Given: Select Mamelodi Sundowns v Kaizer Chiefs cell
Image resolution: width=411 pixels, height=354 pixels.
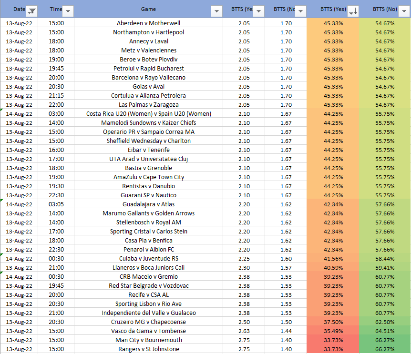Looking at the screenshot, I should coord(148,123).
